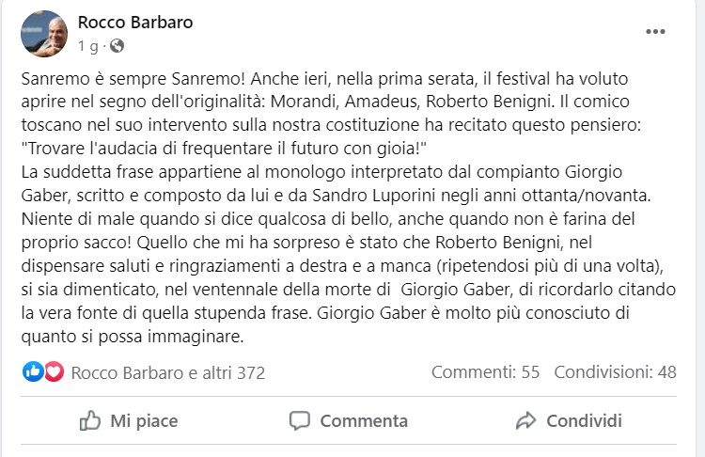Viewport: 705px width, 457px height.
Task: Click the speech bubble icon beside Commenta
Action: click(x=300, y=420)
